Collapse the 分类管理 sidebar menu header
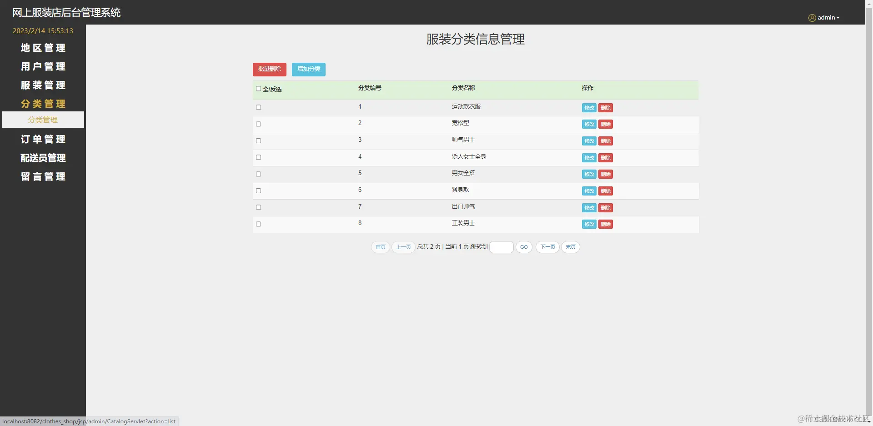 pos(43,104)
